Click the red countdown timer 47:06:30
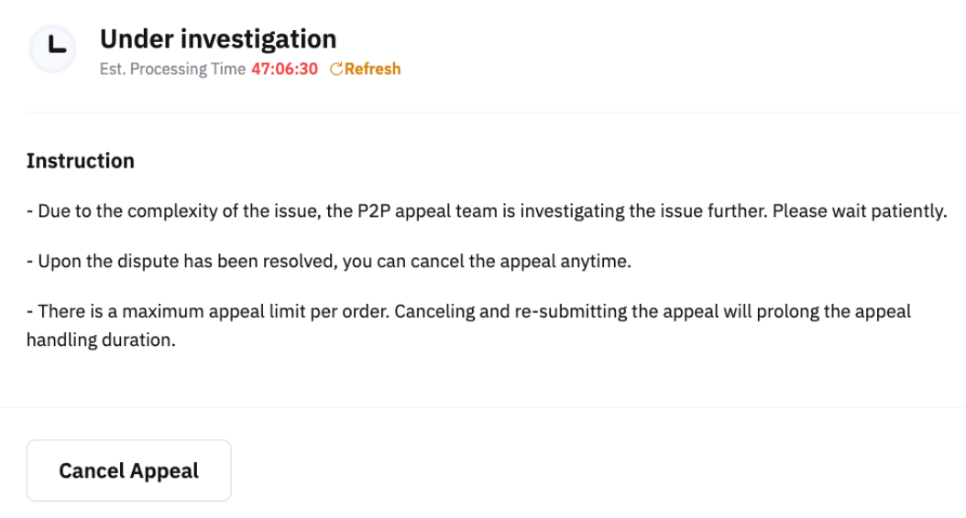The height and width of the screenshot is (518, 966). [x=284, y=70]
